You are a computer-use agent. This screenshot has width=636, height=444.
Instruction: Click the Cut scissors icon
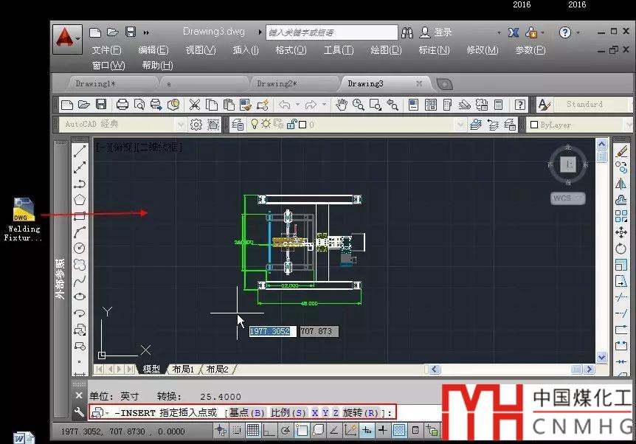coord(195,105)
